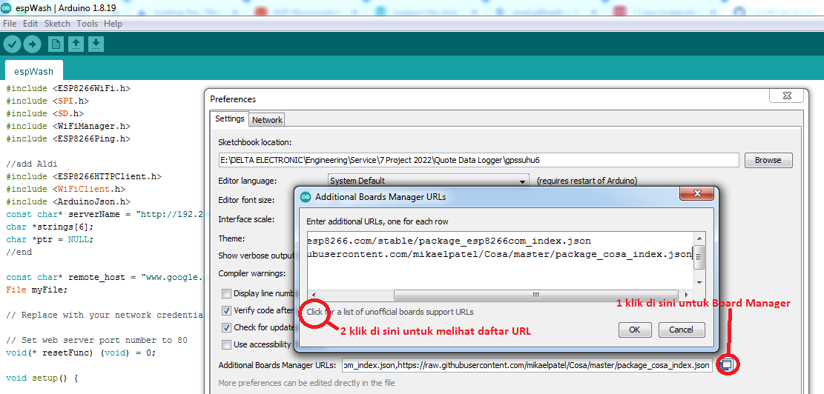
Task: Click the Verify sketch checkmark icon
Action: point(12,44)
